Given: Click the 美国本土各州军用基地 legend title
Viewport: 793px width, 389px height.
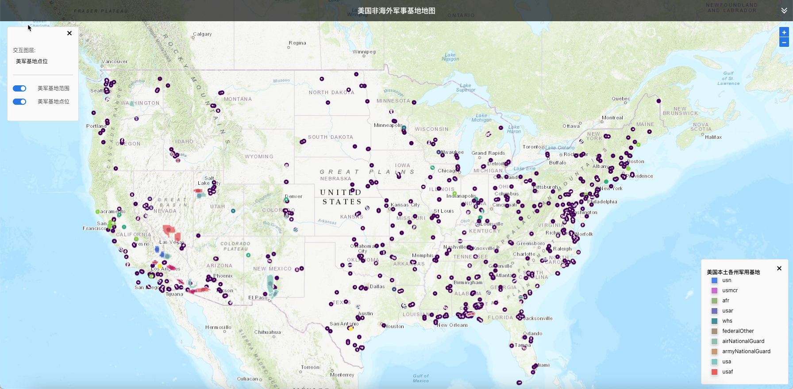Looking at the screenshot, I should click(x=733, y=272).
